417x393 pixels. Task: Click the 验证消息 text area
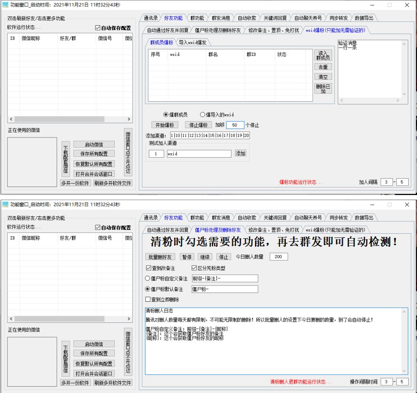pyautogui.click(x=369, y=69)
